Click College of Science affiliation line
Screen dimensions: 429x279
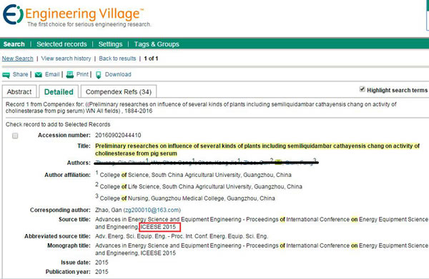click(x=193, y=174)
